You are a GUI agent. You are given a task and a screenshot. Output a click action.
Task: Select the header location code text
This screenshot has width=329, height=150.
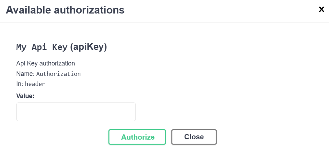click(35, 84)
